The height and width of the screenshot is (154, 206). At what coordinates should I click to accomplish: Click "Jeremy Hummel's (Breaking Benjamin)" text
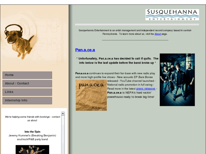(x=32, y=136)
